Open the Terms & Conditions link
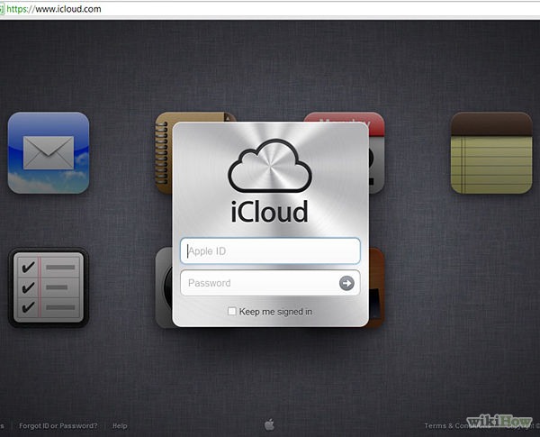Image resolution: width=540 pixels, height=437 pixels. tap(458, 425)
